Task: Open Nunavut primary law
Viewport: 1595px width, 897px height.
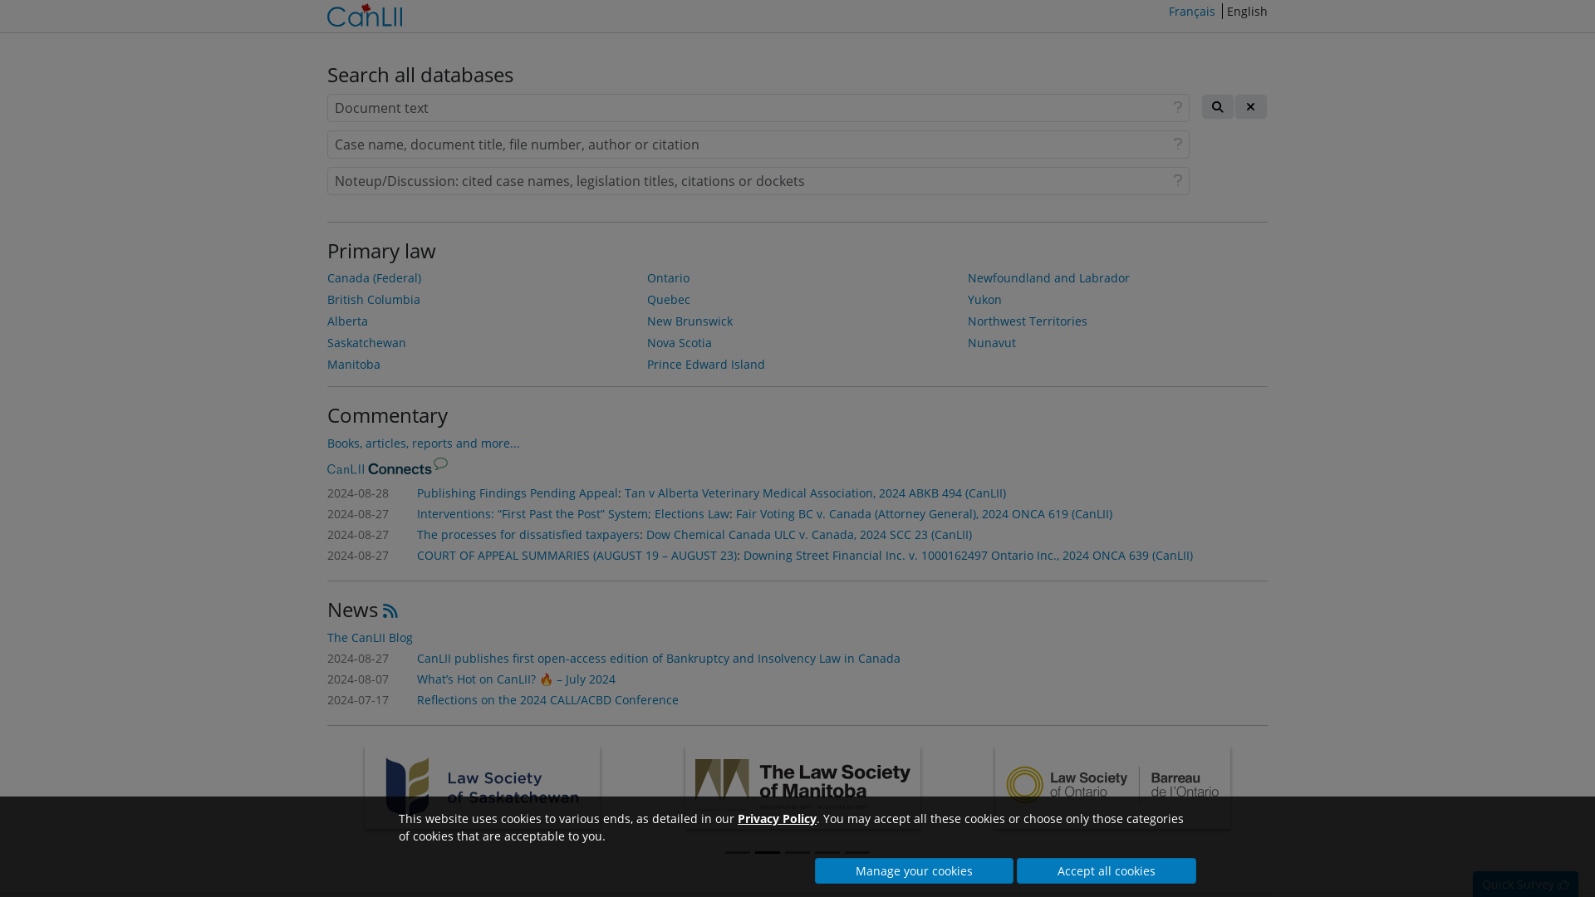Action: (x=992, y=343)
